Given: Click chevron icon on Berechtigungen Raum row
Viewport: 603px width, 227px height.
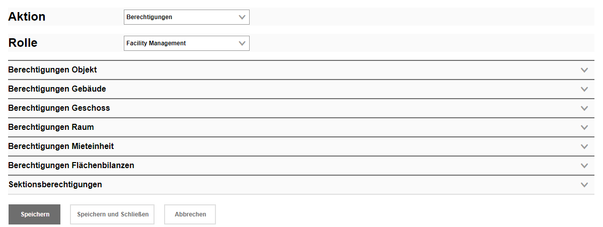Looking at the screenshot, I should 584,127.
